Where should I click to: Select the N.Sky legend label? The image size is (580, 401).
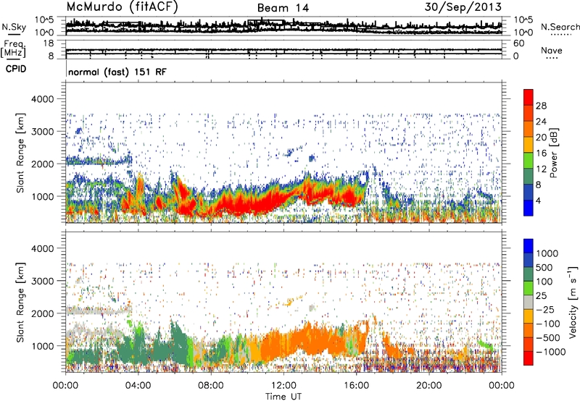[x=14, y=27]
